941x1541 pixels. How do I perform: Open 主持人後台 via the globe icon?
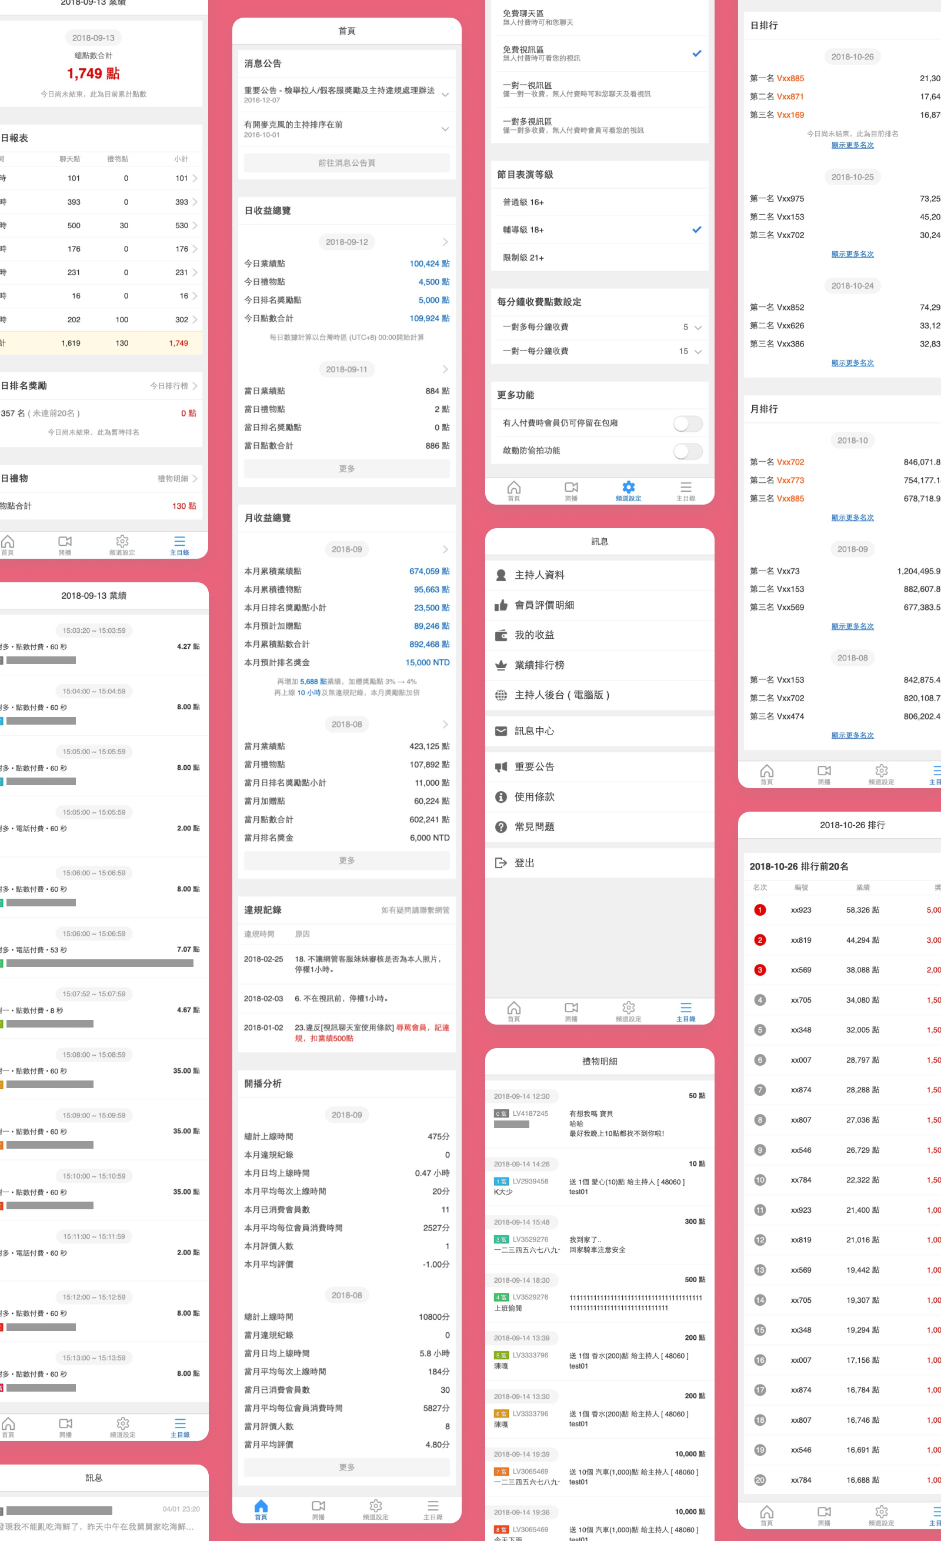pyautogui.click(x=501, y=695)
